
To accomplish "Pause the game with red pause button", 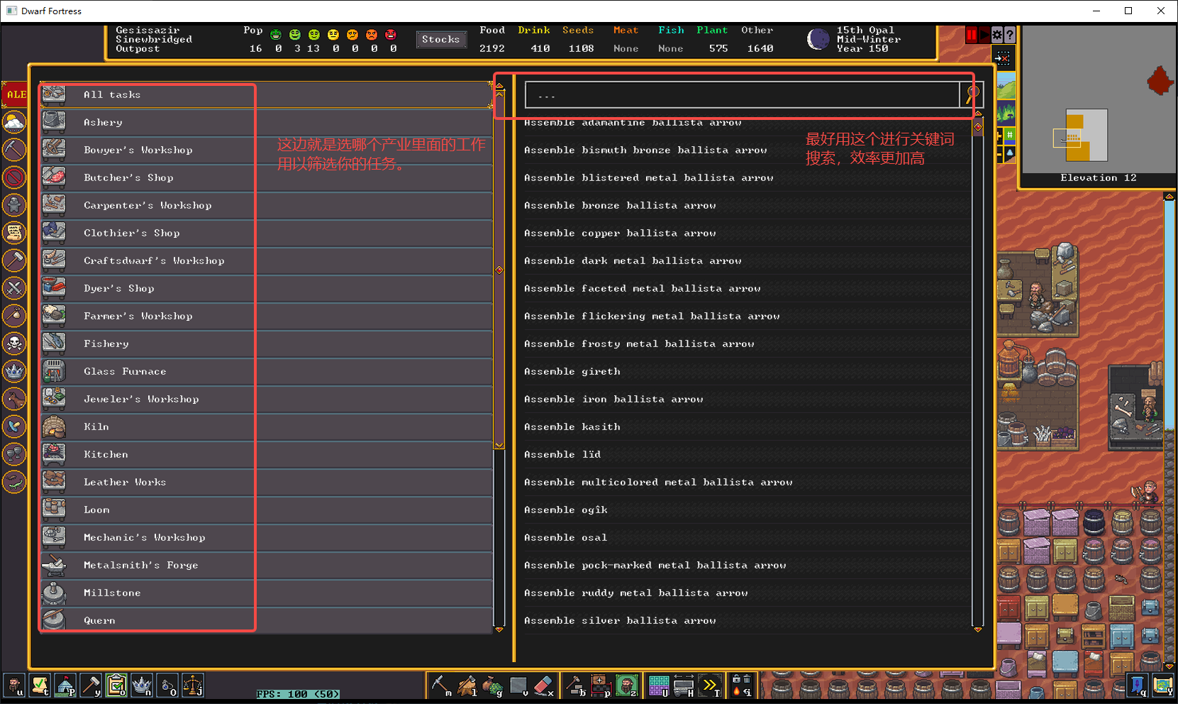I will [972, 35].
